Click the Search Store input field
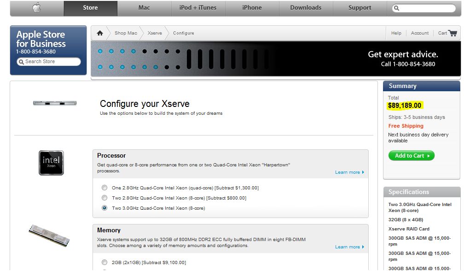This screenshot has height=271, width=464. coord(49,62)
